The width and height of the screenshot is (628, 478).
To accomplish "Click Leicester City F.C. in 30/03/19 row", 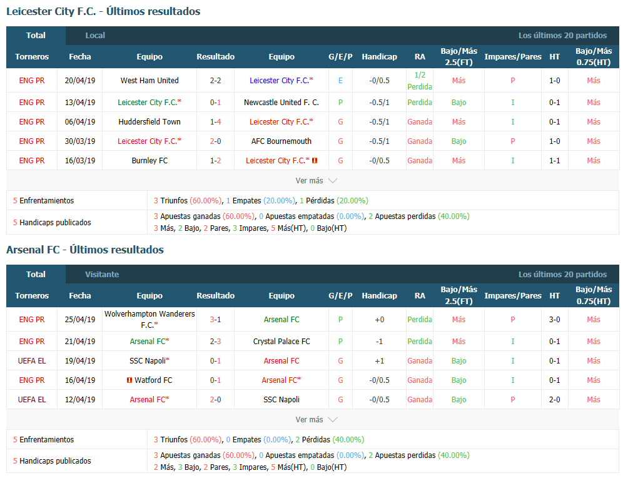I will point(148,141).
